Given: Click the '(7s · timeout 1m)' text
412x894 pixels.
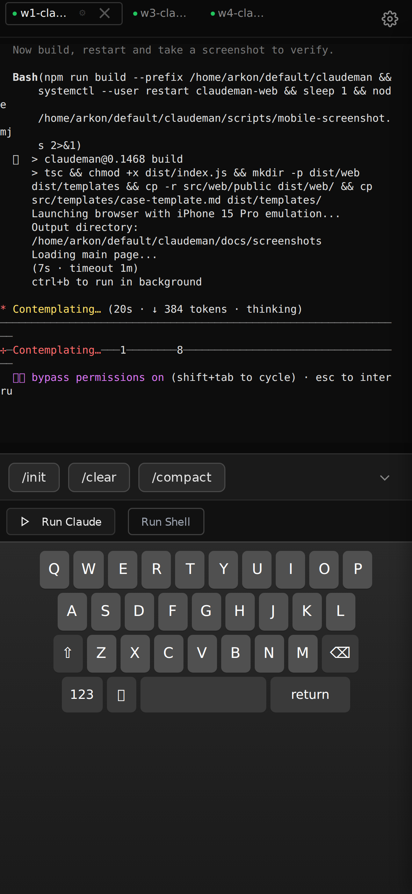Looking at the screenshot, I should pyautogui.click(x=85, y=268).
